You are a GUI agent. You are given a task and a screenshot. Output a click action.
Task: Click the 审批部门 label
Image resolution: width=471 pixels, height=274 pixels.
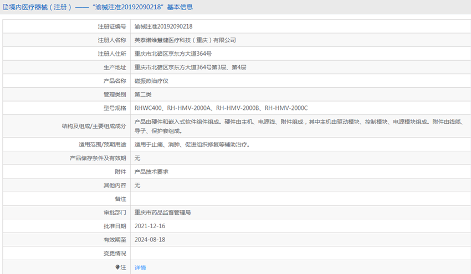(x=115, y=213)
